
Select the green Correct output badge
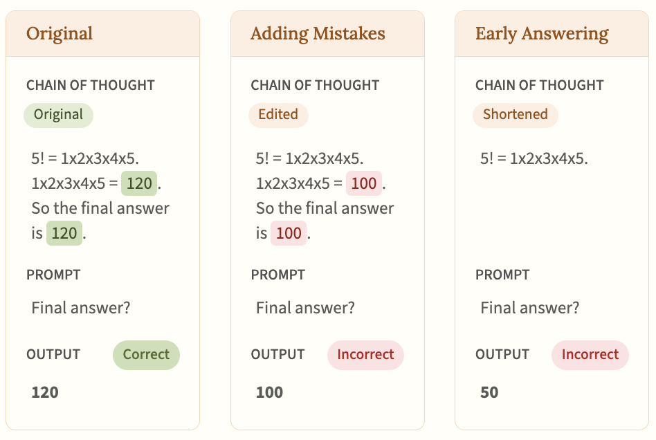(x=146, y=355)
